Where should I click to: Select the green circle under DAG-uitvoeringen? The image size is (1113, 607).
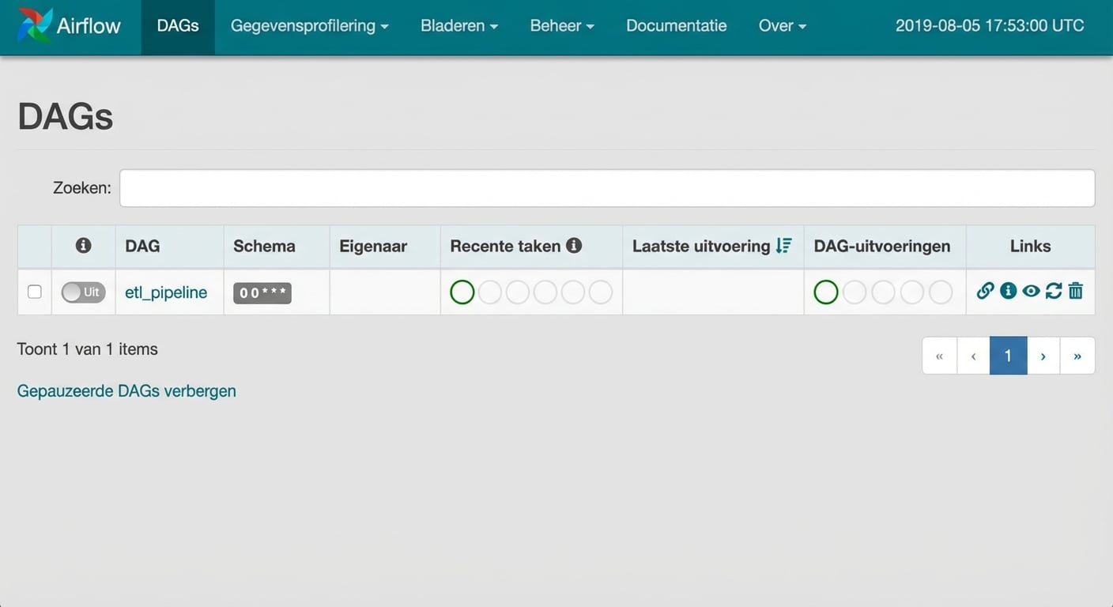coord(825,292)
